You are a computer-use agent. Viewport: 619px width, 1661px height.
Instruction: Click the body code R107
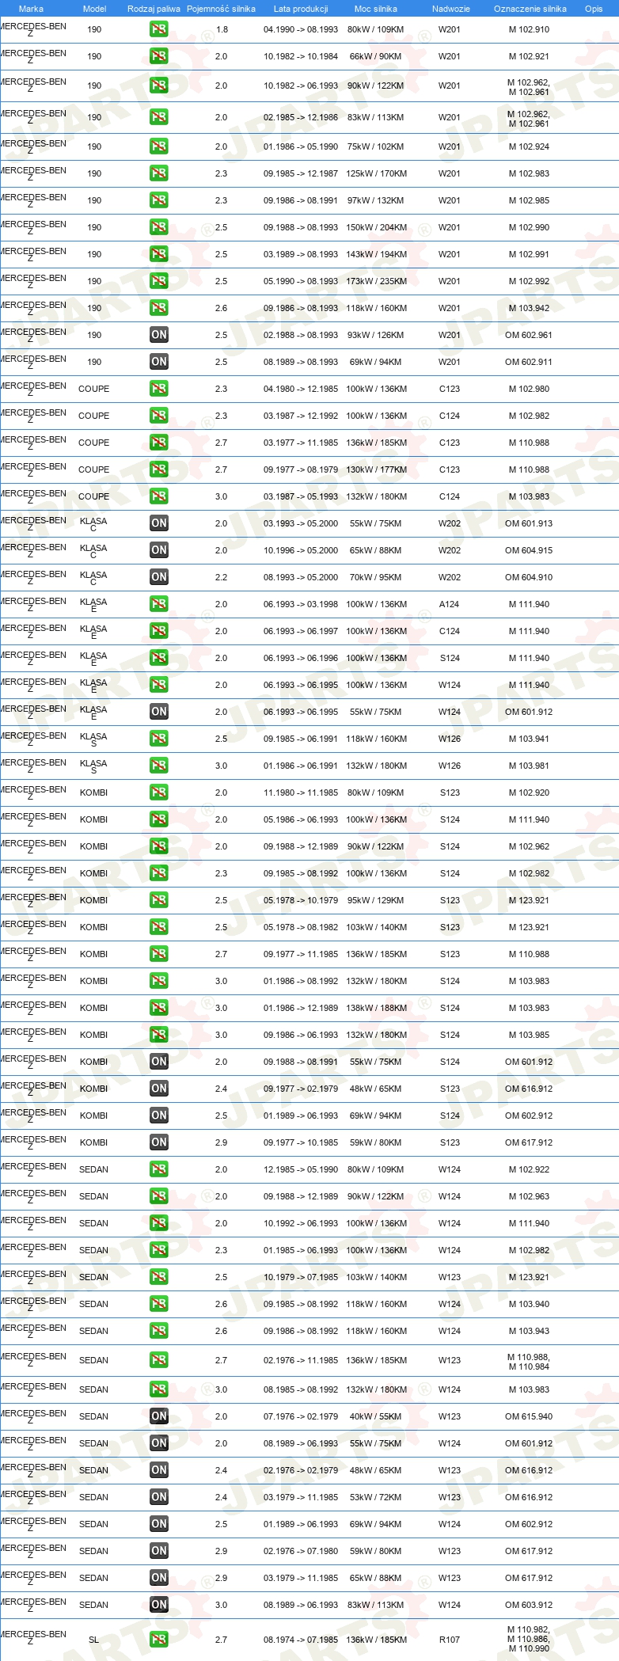(x=450, y=1640)
